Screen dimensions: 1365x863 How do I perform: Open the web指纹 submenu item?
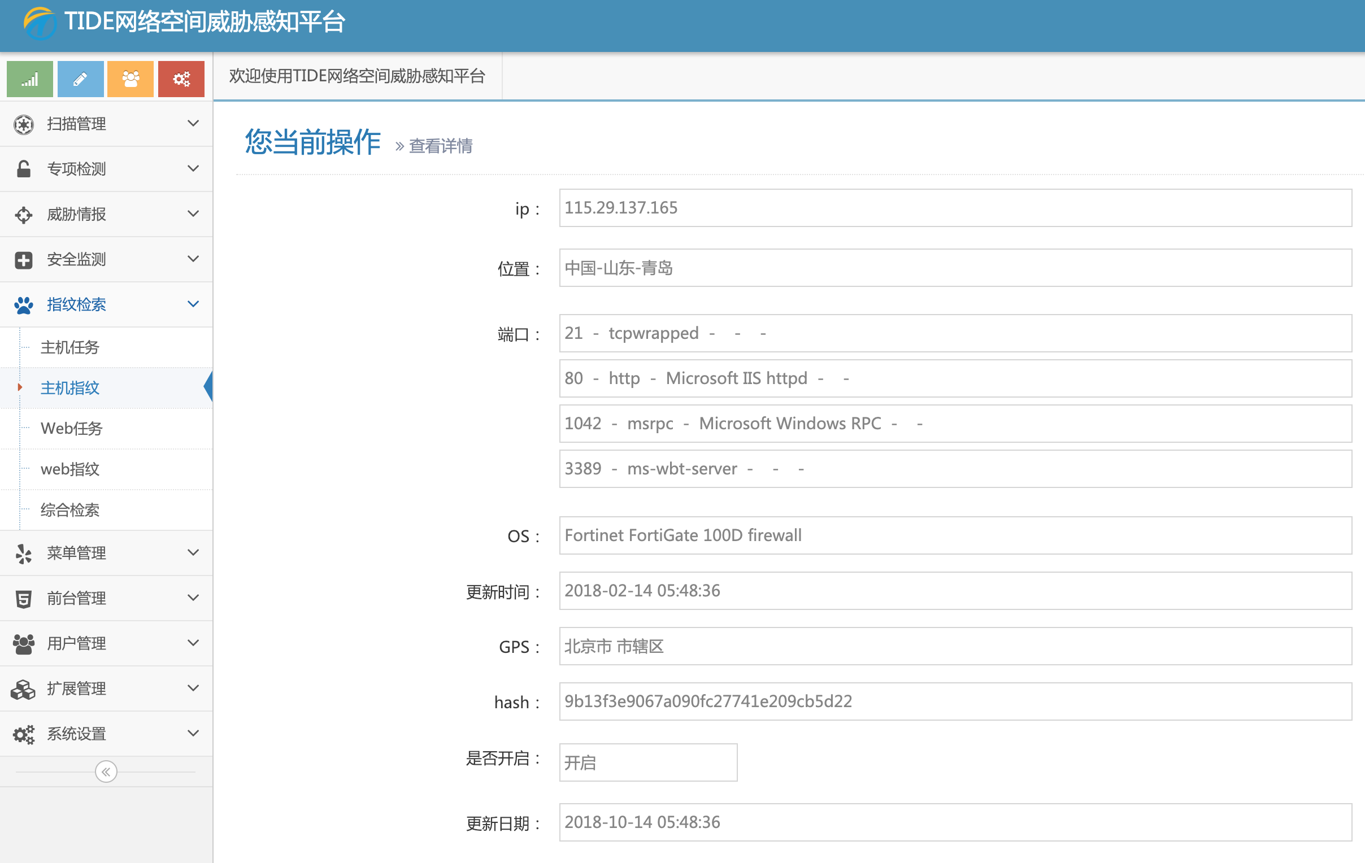pyautogui.click(x=70, y=469)
